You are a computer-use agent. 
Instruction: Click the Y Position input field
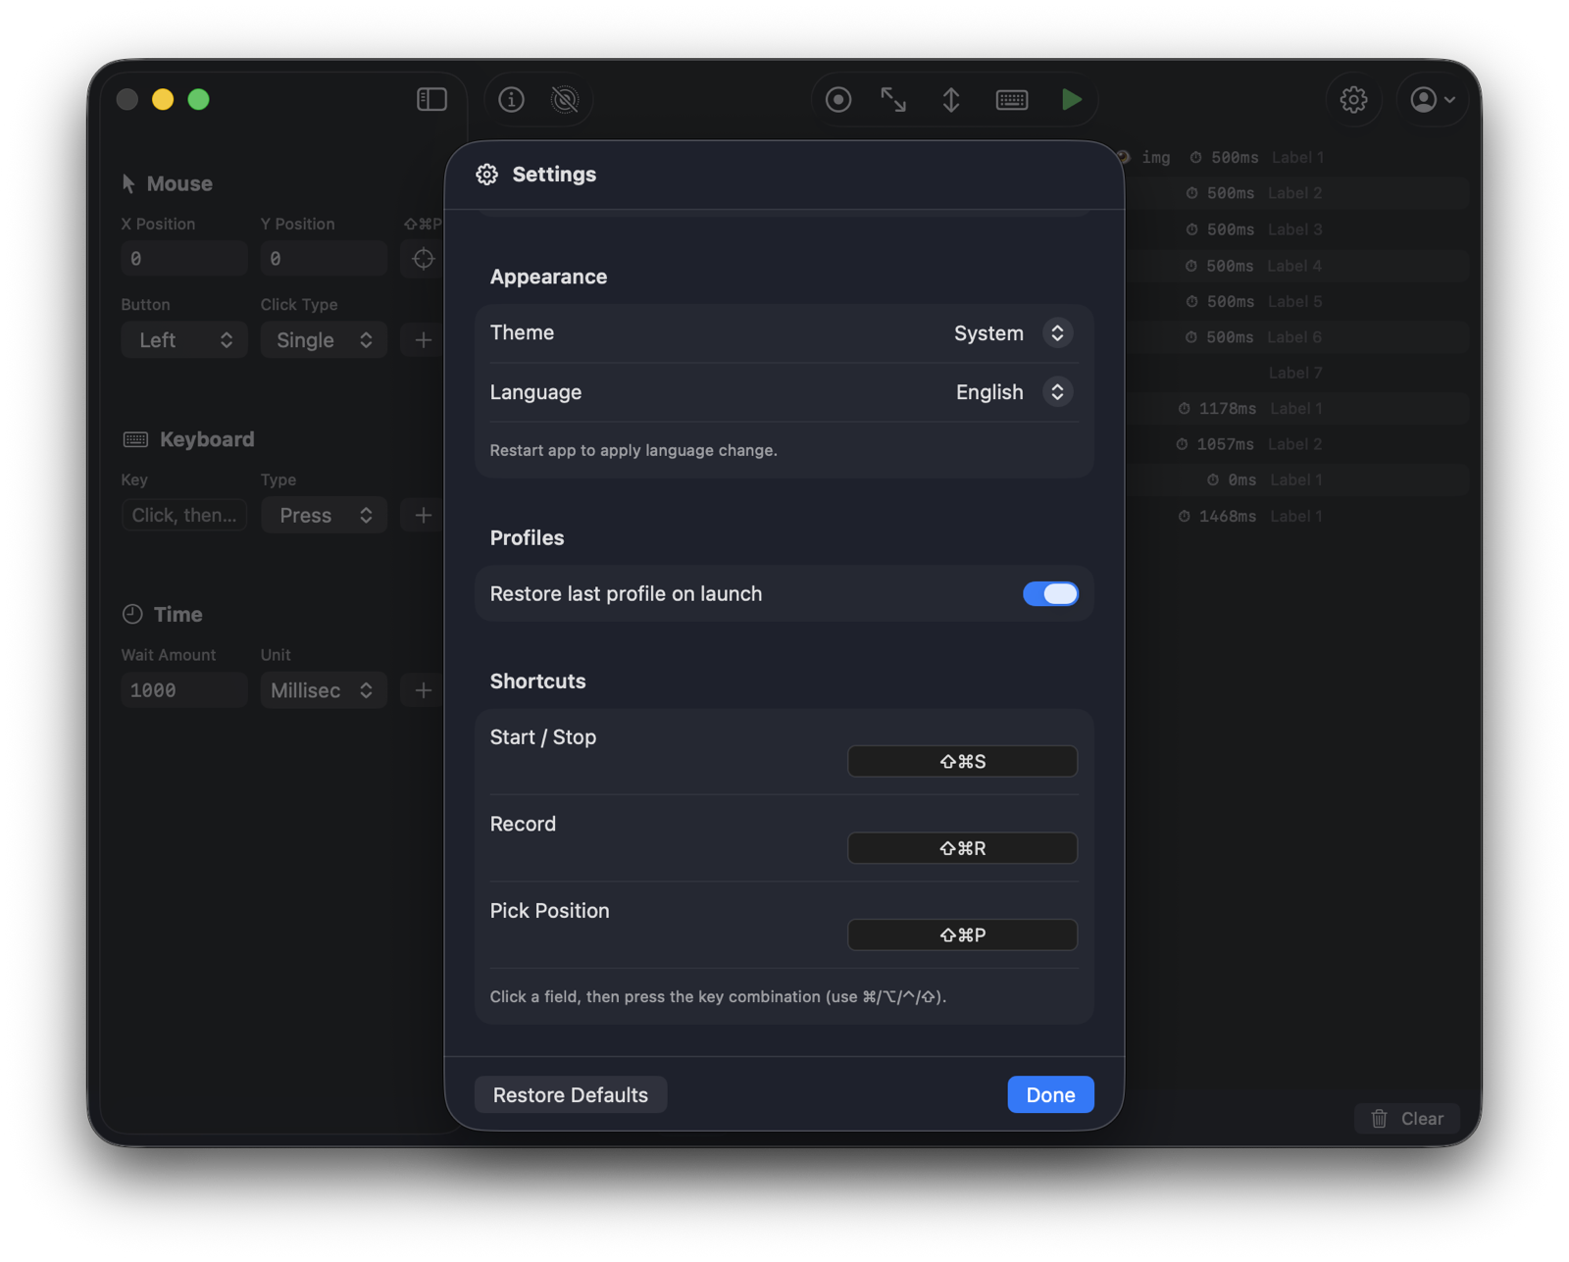tap(324, 259)
